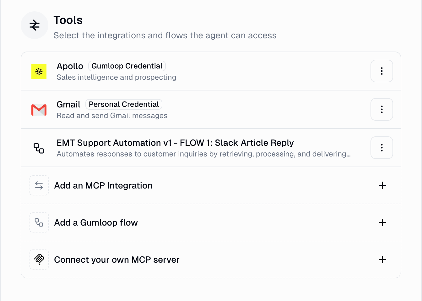Image resolution: width=422 pixels, height=301 pixels.
Task: Click the MCP Integration arrows icon
Action: (x=39, y=185)
